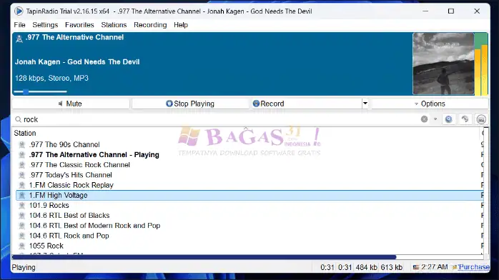Click the "Playing" status text in the status bar

tap(24, 268)
